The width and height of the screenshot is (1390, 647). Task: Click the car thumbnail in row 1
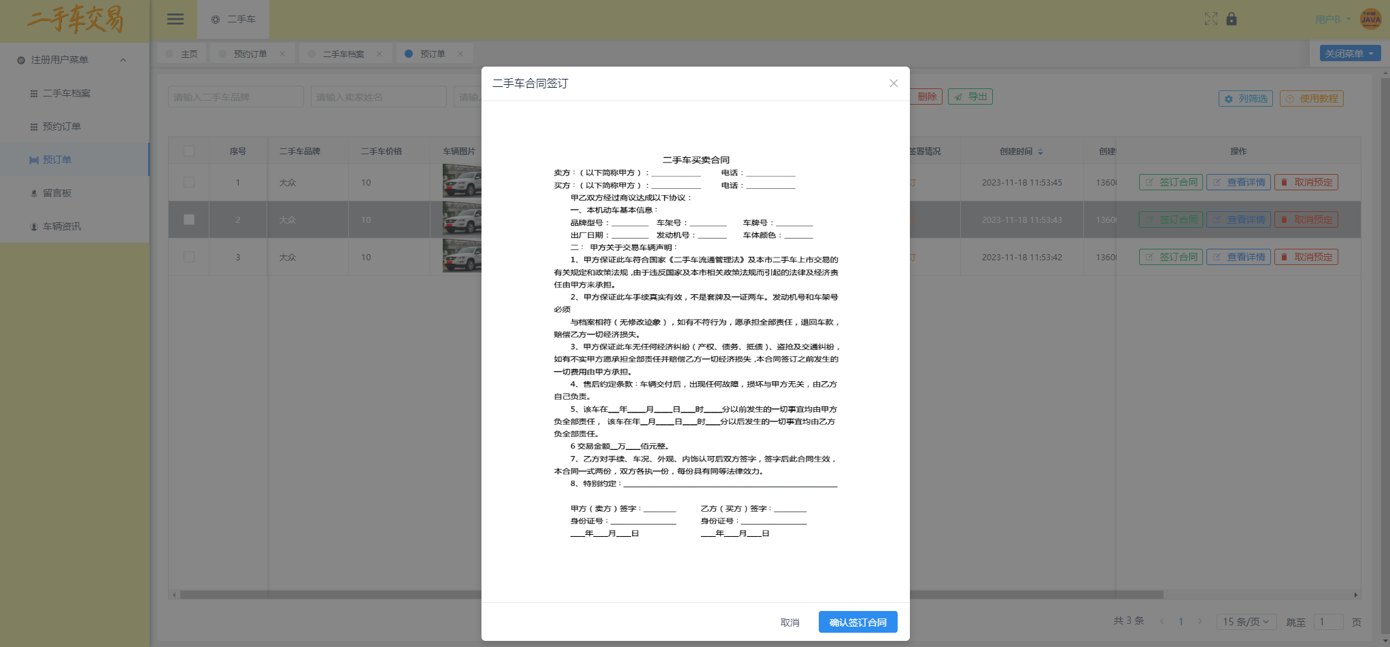(x=462, y=181)
